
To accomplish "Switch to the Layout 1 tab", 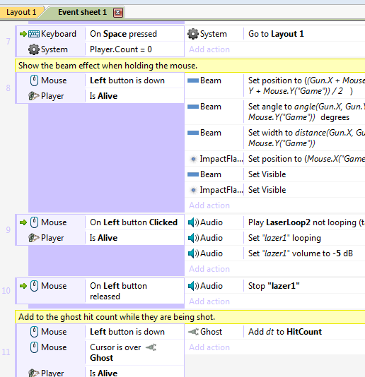I will click(x=21, y=12).
